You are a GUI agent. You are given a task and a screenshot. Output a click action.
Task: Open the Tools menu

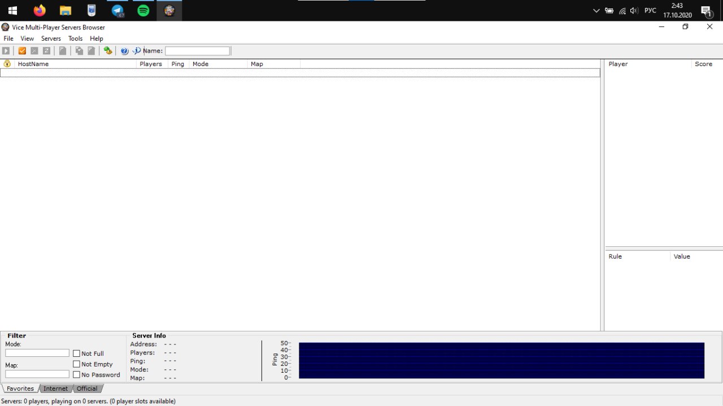coord(76,38)
